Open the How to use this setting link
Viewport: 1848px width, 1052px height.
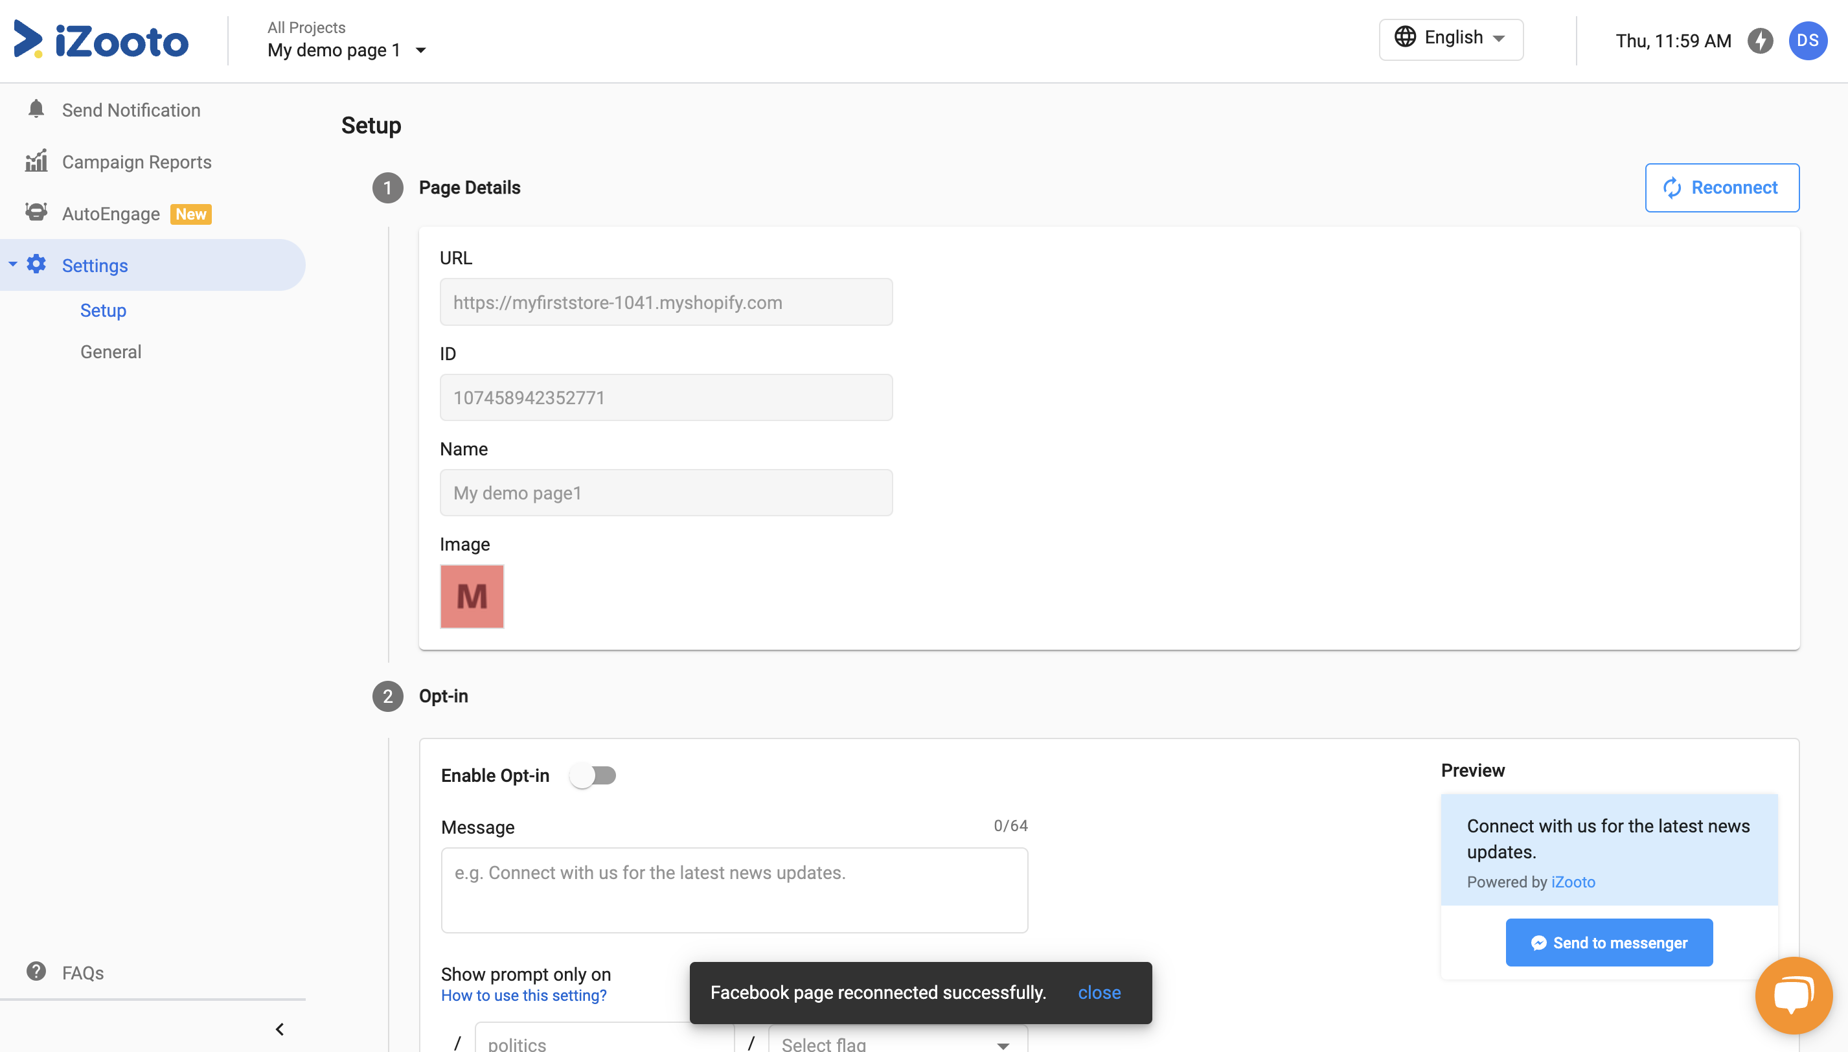[524, 995]
